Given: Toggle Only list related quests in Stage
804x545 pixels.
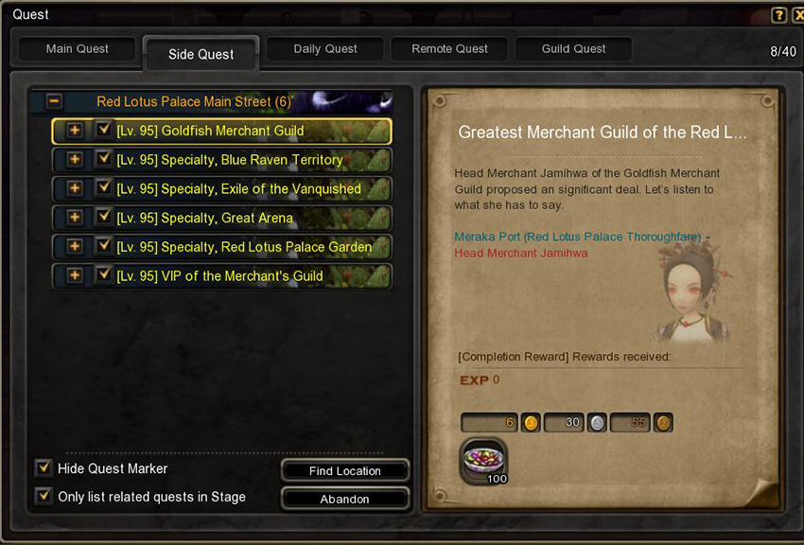Looking at the screenshot, I should click(x=44, y=496).
